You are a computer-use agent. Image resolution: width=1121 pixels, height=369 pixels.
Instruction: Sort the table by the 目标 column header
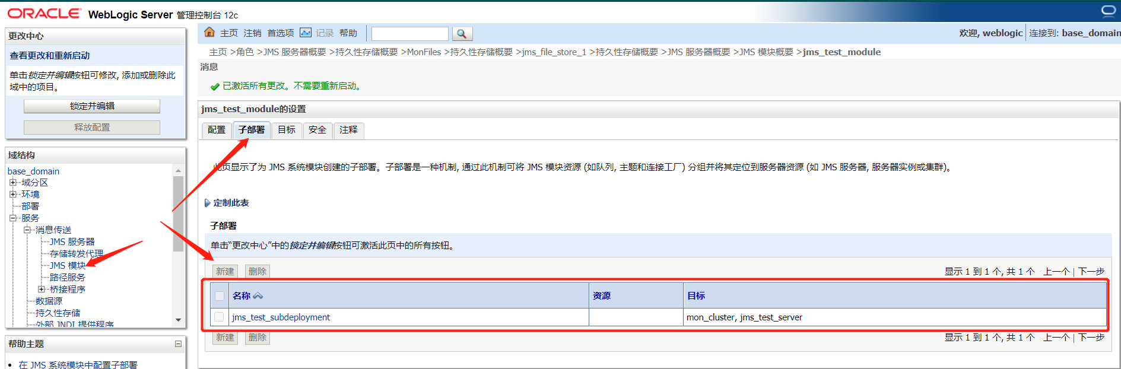(696, 296)
